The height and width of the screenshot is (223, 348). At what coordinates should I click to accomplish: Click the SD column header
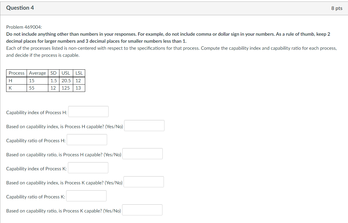[53, 73]
